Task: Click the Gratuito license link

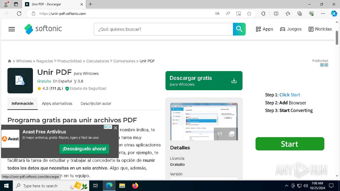Action: pos(44,81)
